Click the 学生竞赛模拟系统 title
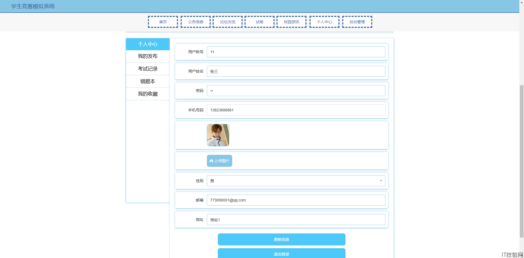 coord(33,6)
